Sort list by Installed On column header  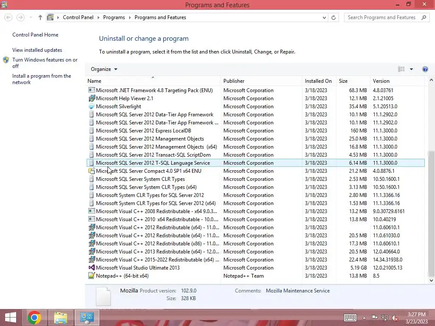(319, 81)
